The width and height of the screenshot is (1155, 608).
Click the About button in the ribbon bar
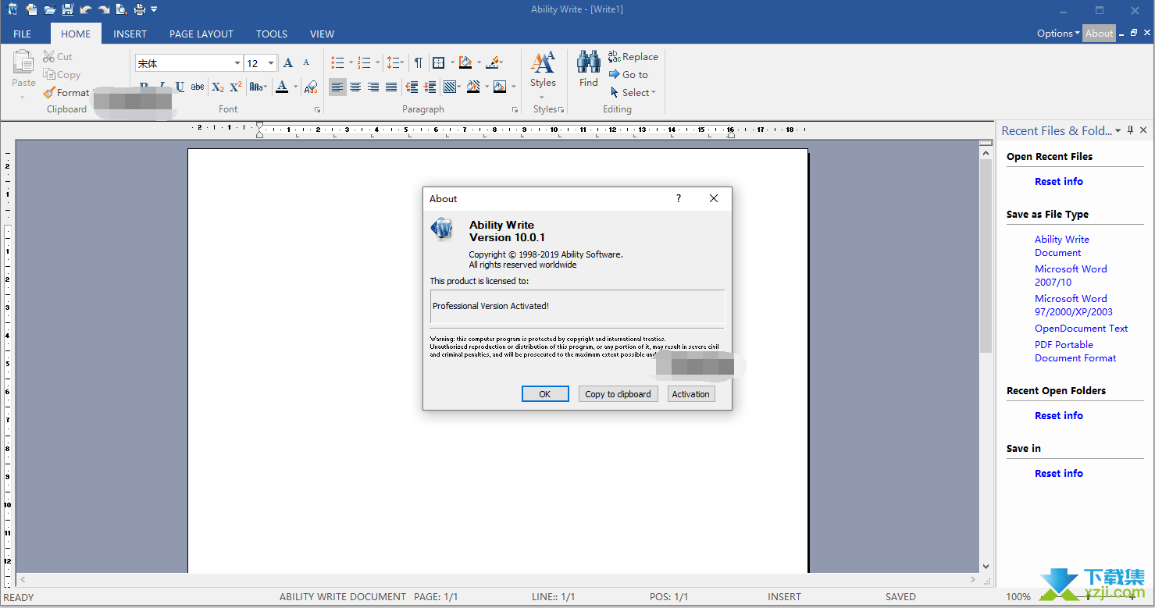coord(1099,34)
